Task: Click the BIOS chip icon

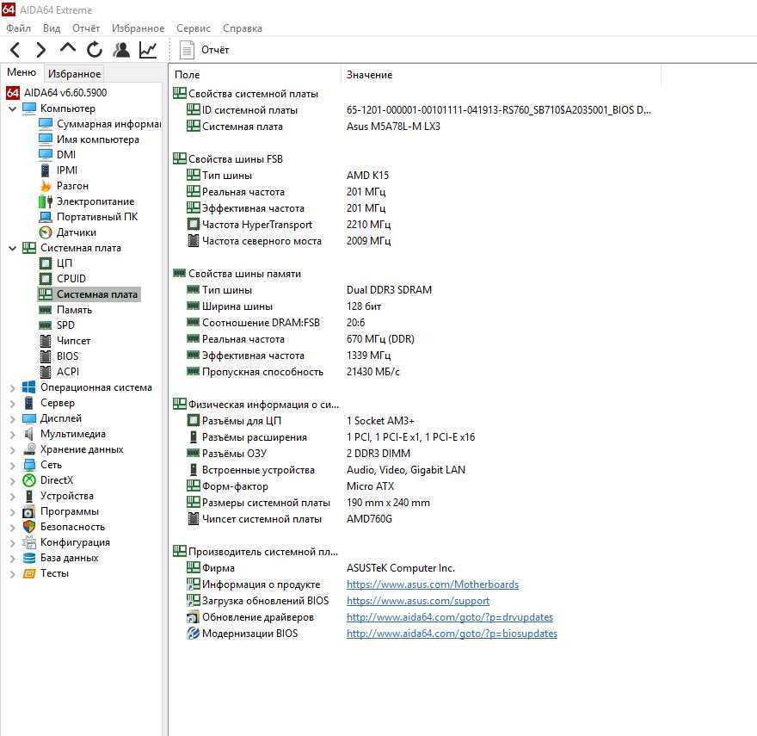Action: (x=46, y=356)
